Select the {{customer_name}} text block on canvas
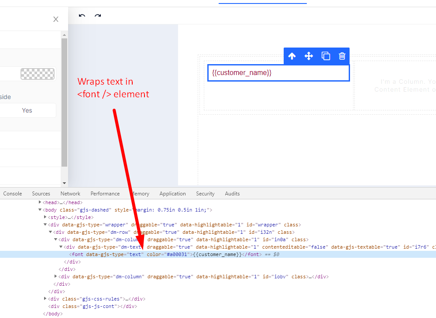Viewport: 436px width, 318px height. coord(278,72)
